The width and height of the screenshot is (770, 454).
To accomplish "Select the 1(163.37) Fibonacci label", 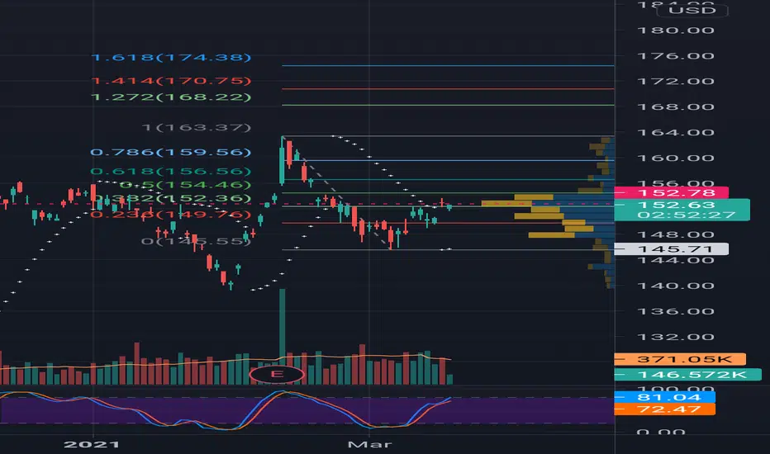I will tap(197, 128).
